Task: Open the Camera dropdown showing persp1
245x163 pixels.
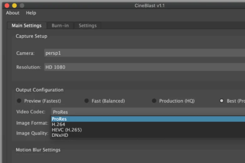Action: (x=144, y=53)
